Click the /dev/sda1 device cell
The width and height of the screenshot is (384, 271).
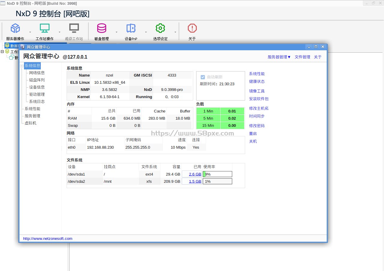tap(76, 174)
